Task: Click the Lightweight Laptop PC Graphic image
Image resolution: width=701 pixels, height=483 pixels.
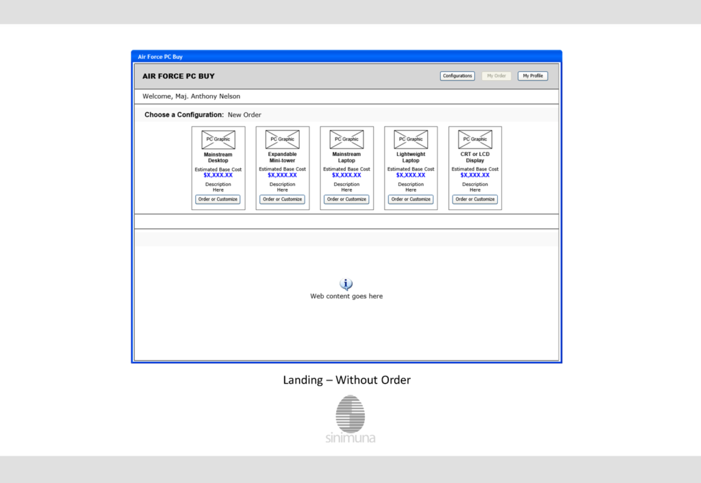Action: pos(411,140)
